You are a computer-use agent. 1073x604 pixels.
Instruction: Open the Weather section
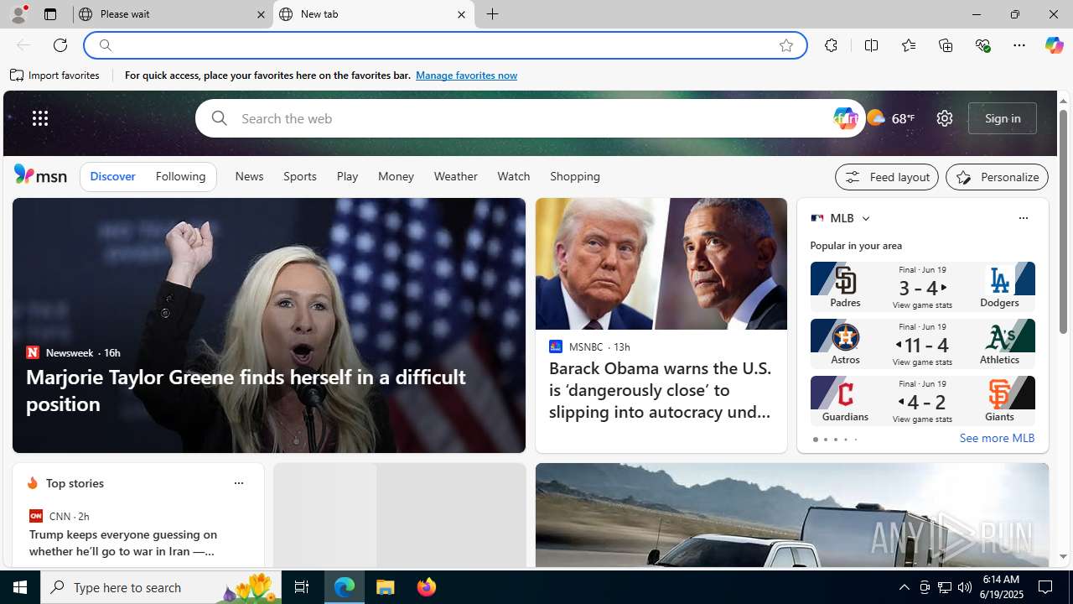(456, 177)
